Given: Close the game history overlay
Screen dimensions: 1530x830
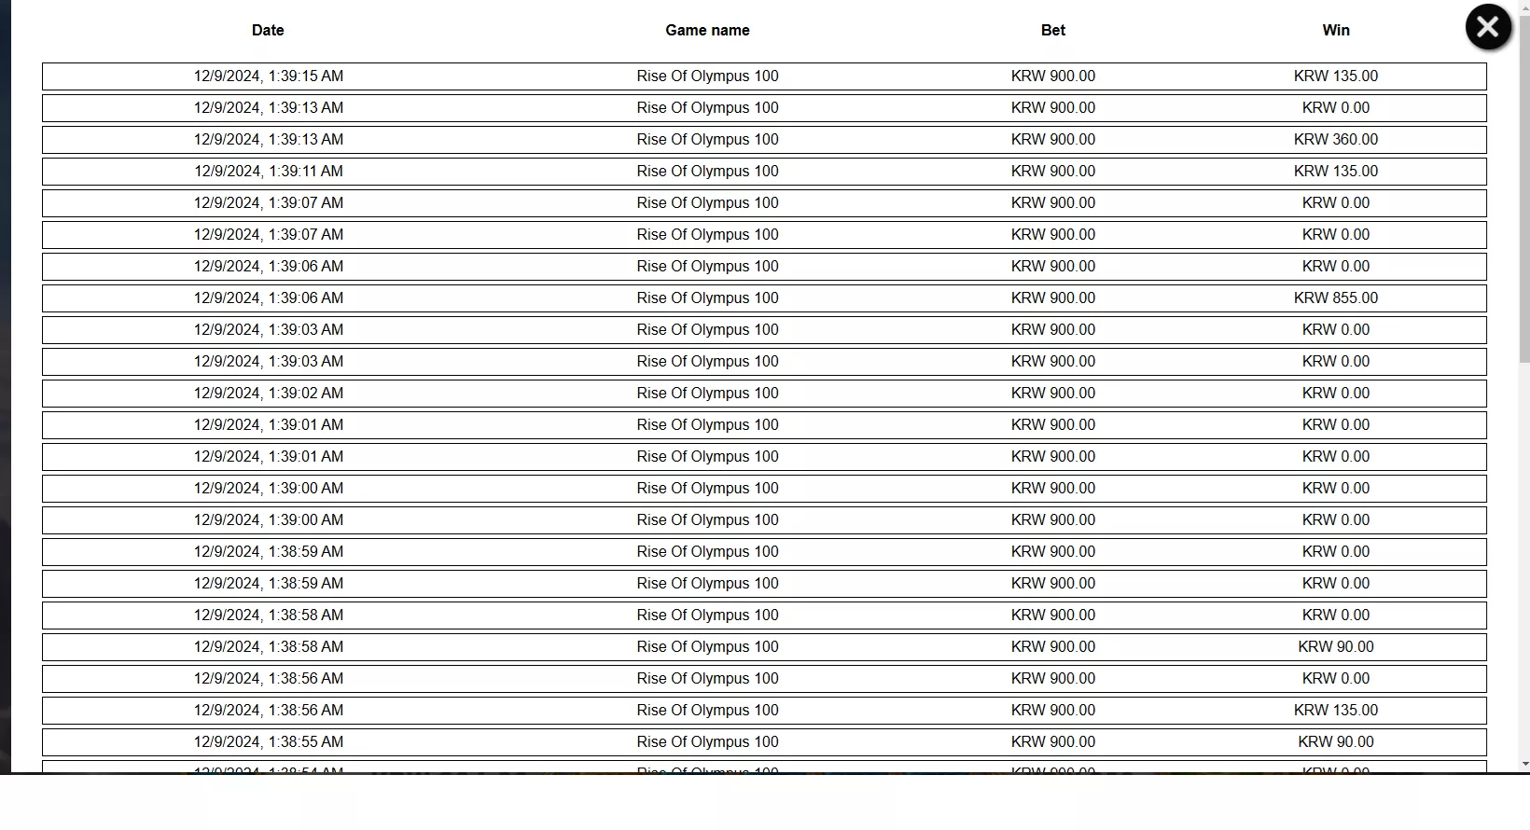Looking at the screenshot, I should (1488, 27).
